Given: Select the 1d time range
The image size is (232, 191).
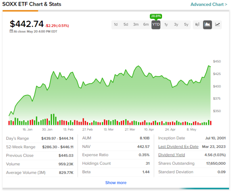Looking at the screenshot, I should (116, 24).
